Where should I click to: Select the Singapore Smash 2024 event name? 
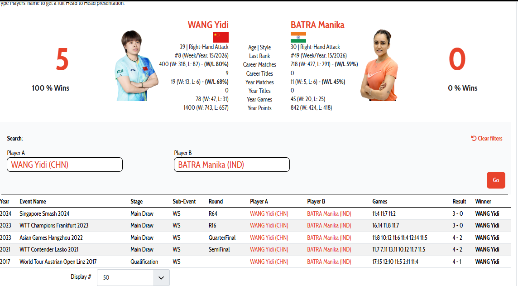pos(44,213)
